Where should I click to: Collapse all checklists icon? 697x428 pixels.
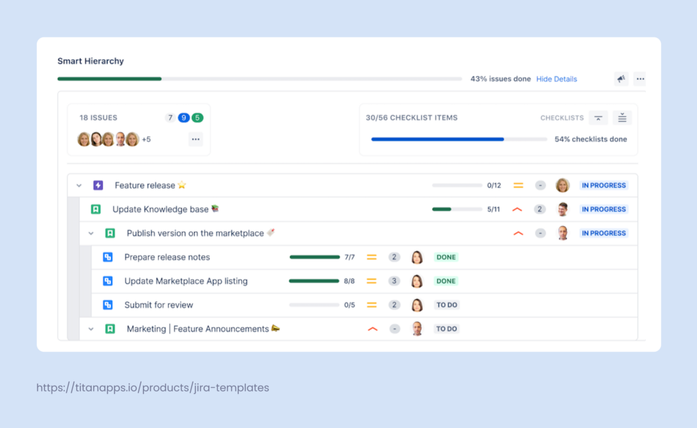click(x=598, y=118)
